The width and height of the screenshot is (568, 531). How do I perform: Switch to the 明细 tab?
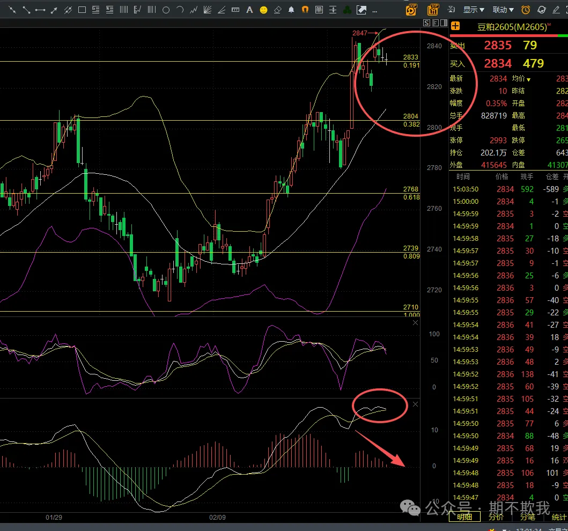coord(464,517)
